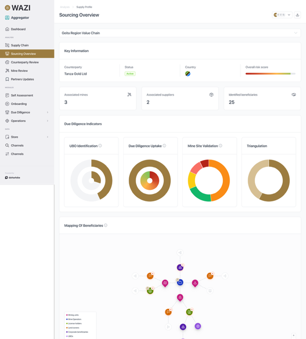Click the Analysis breadcrumb
Viewport: 306px width, 339px height.
click(x=65, y=7)
